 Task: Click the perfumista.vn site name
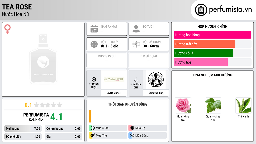click(x=230, y=10)
